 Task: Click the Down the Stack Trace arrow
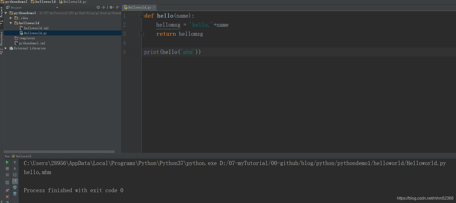[15, 169]
